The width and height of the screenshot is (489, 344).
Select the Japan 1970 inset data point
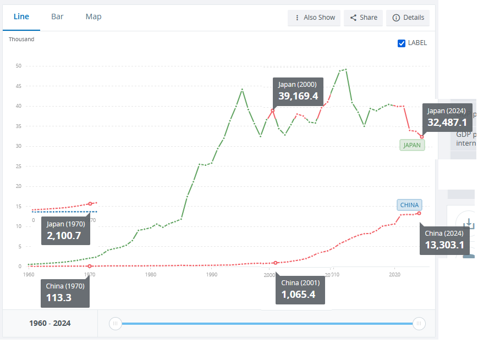tap(90, 204)
